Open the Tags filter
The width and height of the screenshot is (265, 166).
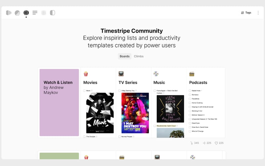[x=246, y=13]
